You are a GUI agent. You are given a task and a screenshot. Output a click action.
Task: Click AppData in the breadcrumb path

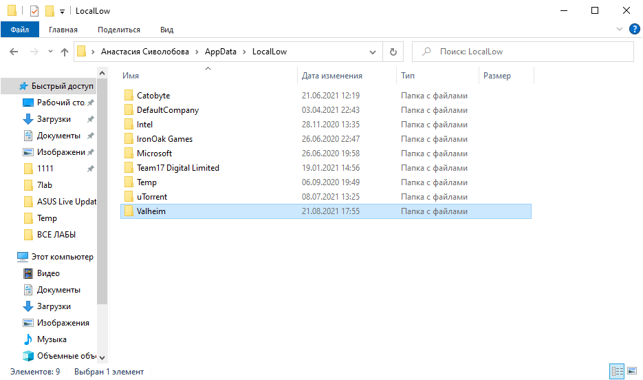pyautogui.click(x=220, y=52)
